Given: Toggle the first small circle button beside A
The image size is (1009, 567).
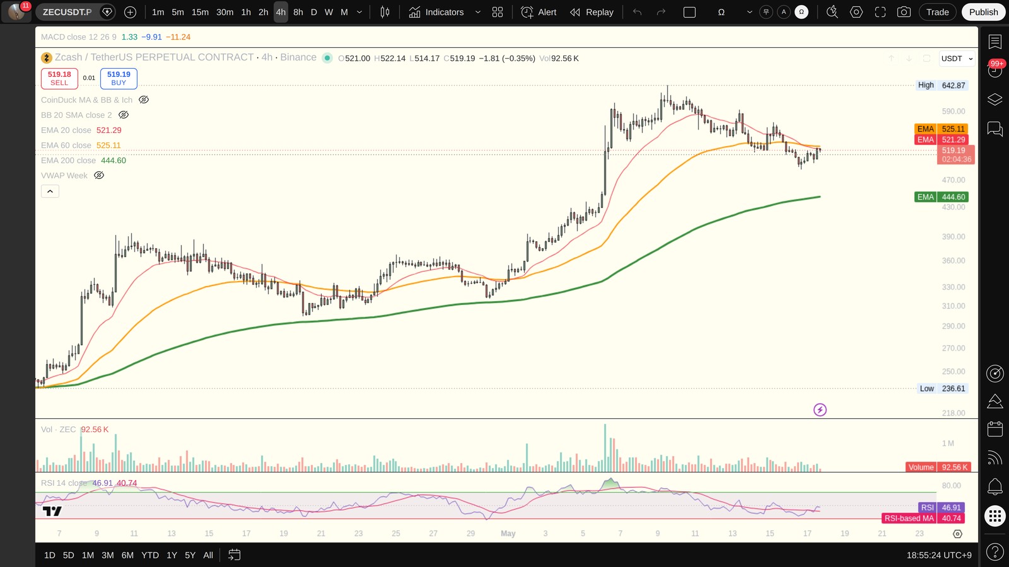Looking at the screenshot, I should 766,12.
